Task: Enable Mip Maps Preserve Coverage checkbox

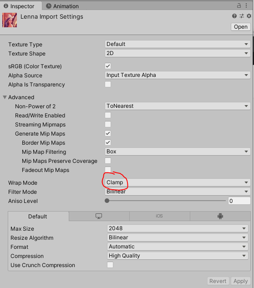Action: [x=108, y=161]
